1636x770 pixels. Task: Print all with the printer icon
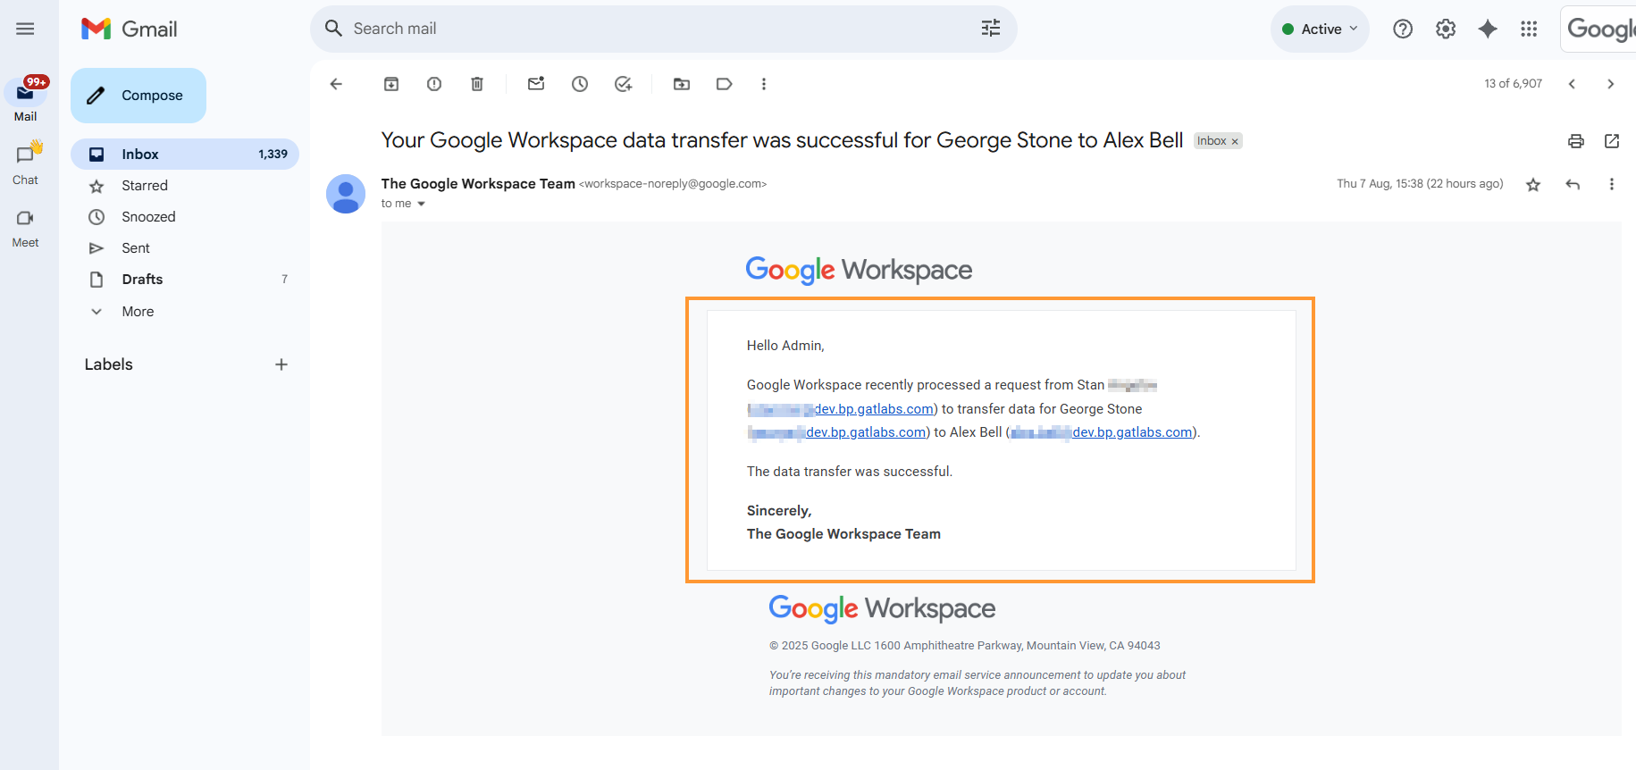pyautogui.click(x=1576, y=141)
